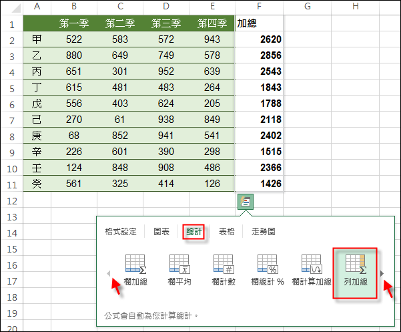Select the cell labeled 壬
Screen dimensions: 401x332
click(37, 168)
